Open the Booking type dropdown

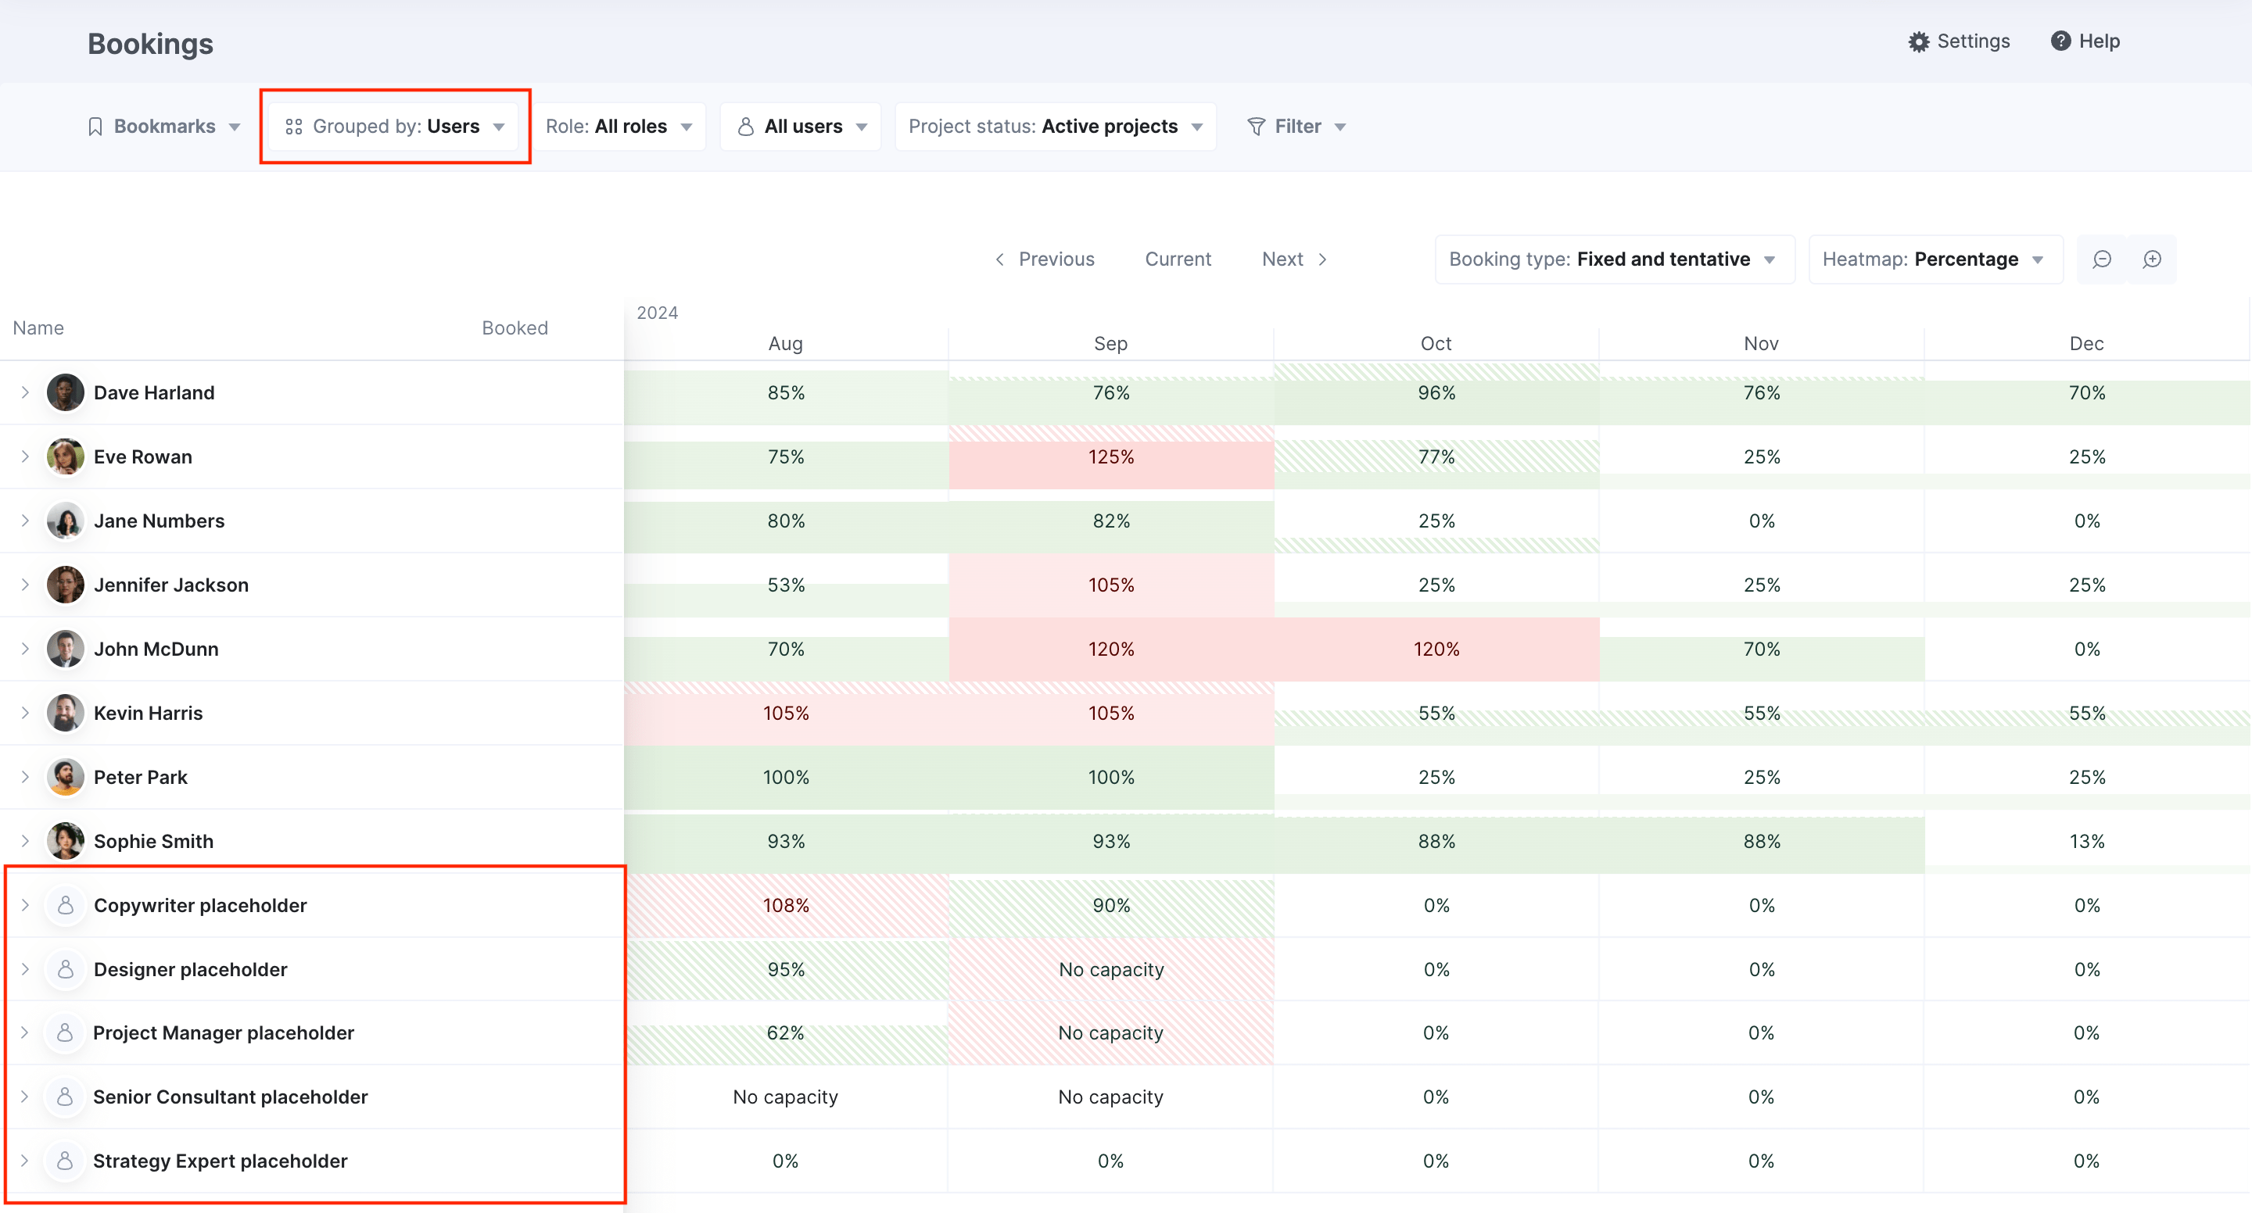coord(1613,259)
